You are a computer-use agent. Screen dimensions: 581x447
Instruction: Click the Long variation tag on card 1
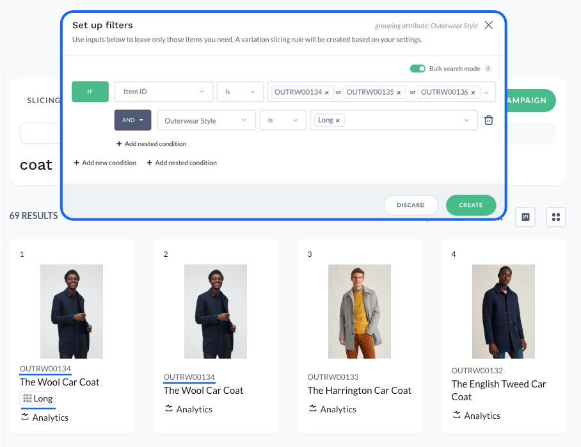(x=37, y=398)
